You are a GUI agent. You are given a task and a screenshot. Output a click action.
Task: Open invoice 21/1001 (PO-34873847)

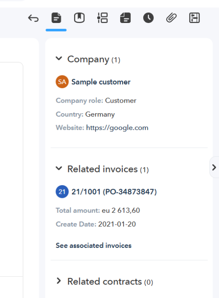coord(114,192)
